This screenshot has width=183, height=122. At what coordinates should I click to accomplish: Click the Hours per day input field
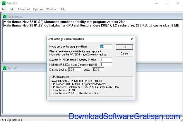(106, 47)
